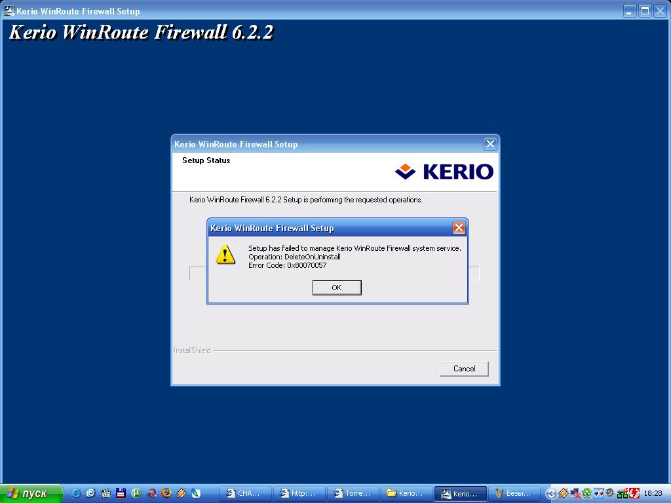Click the green flower ICQ tray icon
Image resolution: width=671 pixels, height=503 pixels.
[586, 494]
